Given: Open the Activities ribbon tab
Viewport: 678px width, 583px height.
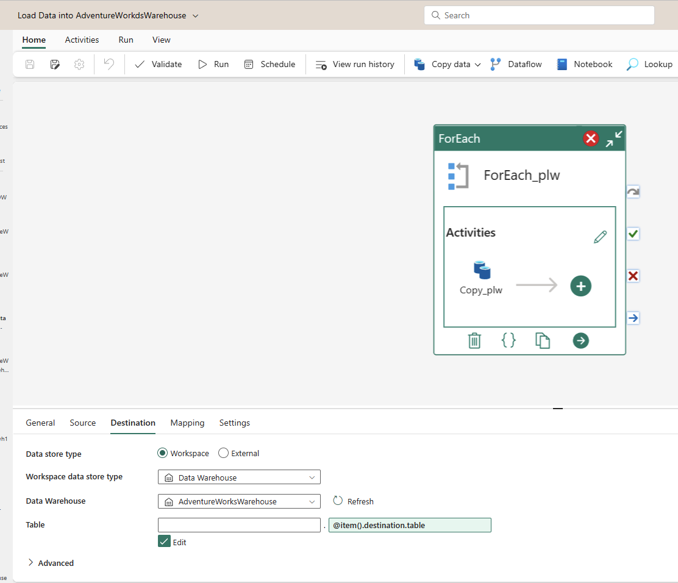Looking at the screenshot, I should 82,40.
